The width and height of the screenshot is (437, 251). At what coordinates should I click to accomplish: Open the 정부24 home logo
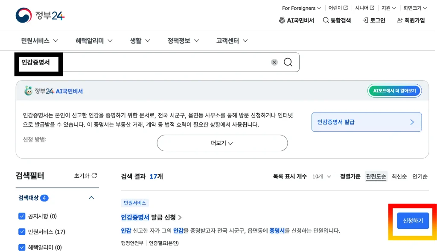[40, 15]
